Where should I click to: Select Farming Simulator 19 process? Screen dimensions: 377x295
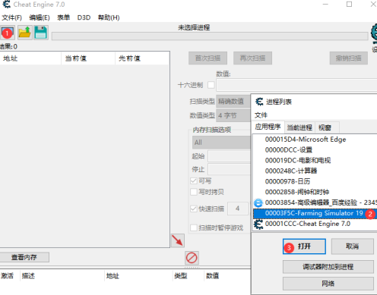coord(315,213)
